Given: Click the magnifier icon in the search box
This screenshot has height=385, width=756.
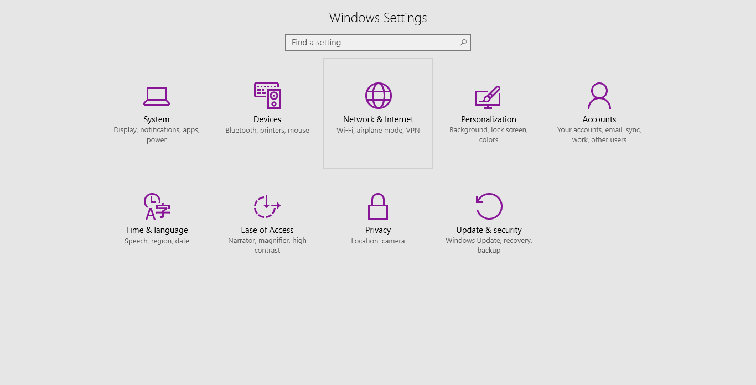Looking at the screenshot, I should pos(463,43).
